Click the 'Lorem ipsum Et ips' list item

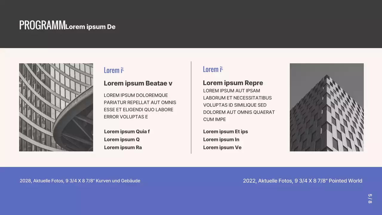225,132
